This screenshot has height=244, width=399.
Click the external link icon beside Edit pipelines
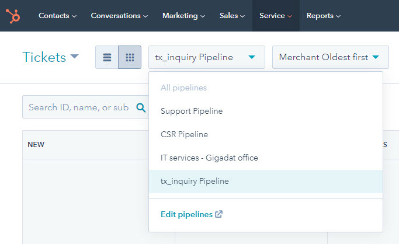pos(218,214)
